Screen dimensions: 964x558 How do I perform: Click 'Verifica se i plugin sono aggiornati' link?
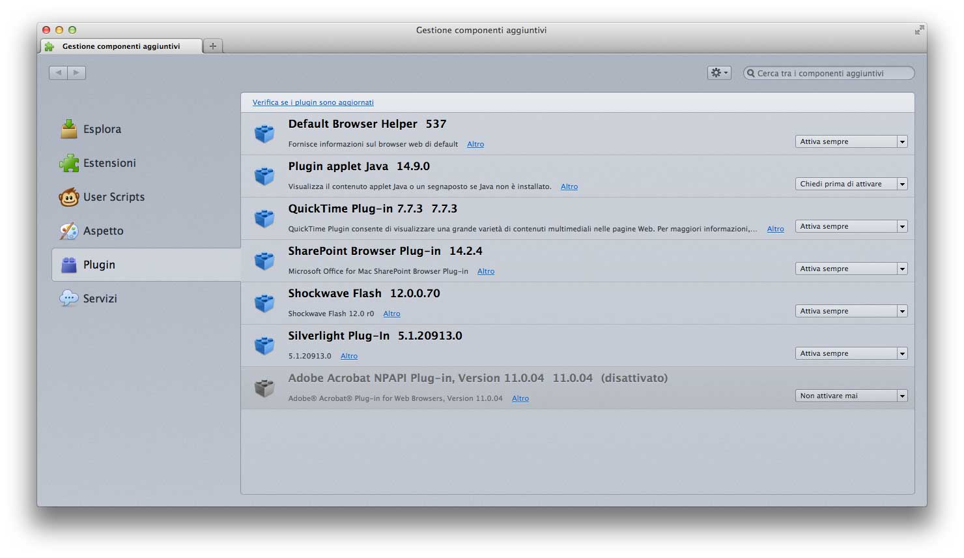[313, 102]
